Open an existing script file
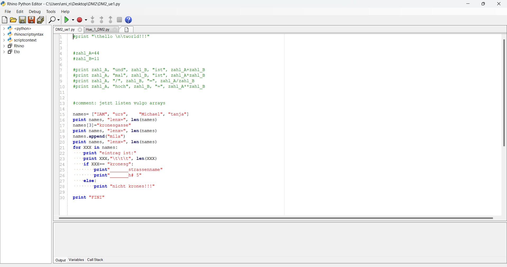The height and width of the screenshot is (267, 507). click(13, 20)
